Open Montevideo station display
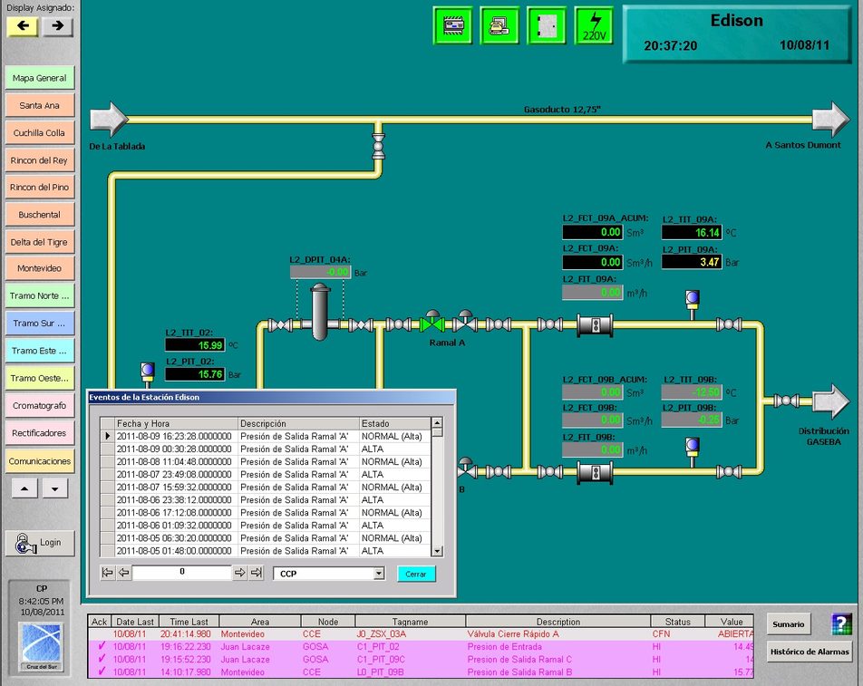 coord(40,268)
